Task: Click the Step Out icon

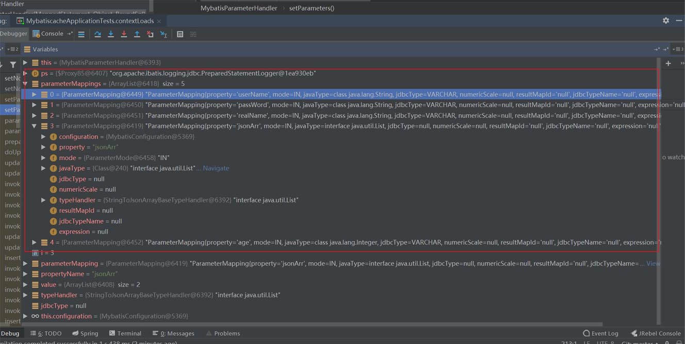Action: click(137, 34)
